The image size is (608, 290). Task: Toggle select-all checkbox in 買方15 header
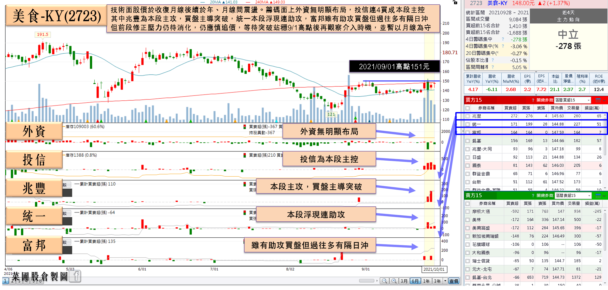(x=468, y=108)
